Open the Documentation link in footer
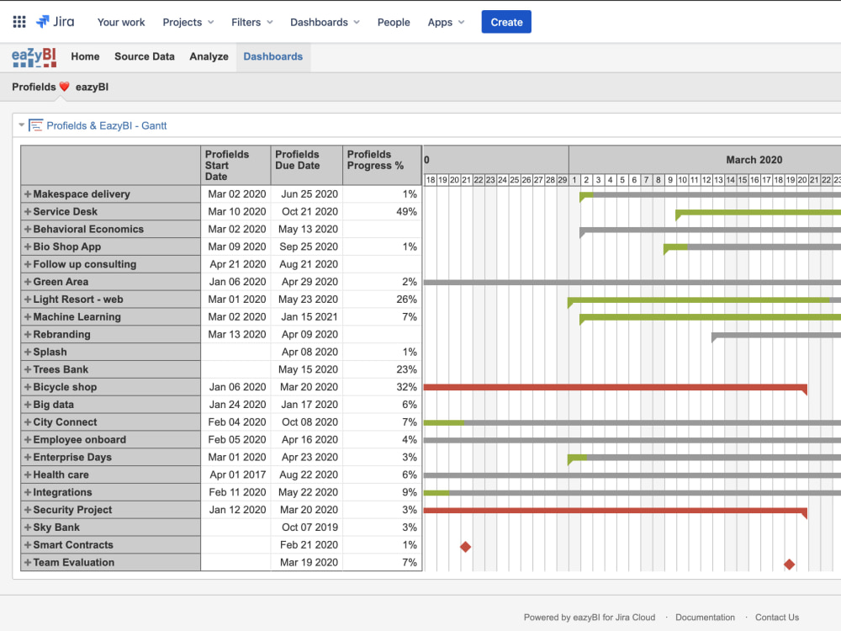This screenshot has height=631, width=841. click(705, 617)
